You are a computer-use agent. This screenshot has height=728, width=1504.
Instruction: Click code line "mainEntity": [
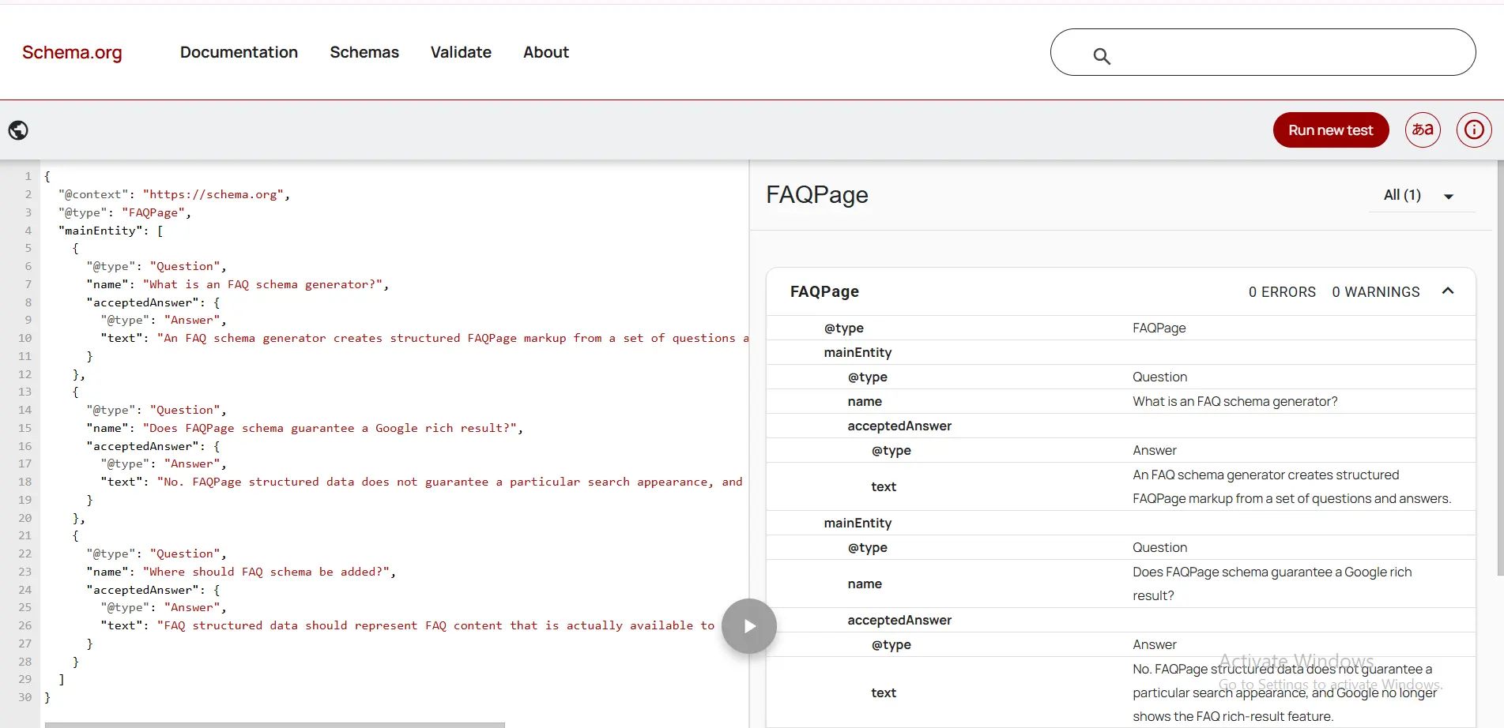click(x=111, y=231)
